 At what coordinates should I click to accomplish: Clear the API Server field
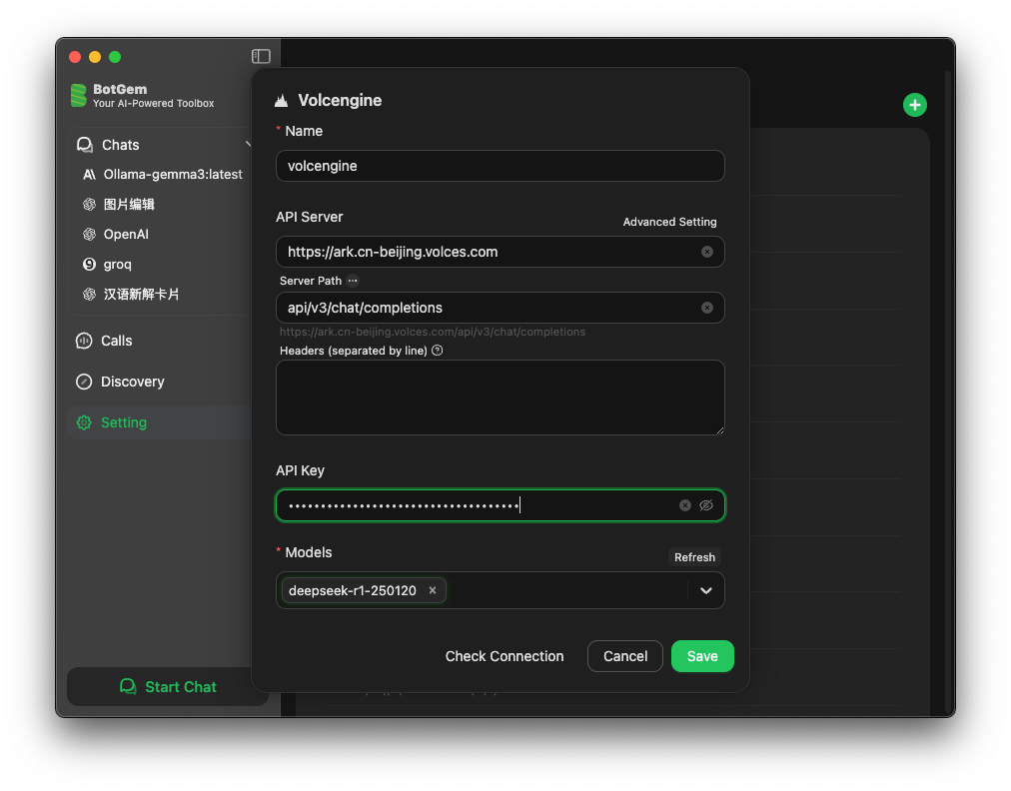706,252
